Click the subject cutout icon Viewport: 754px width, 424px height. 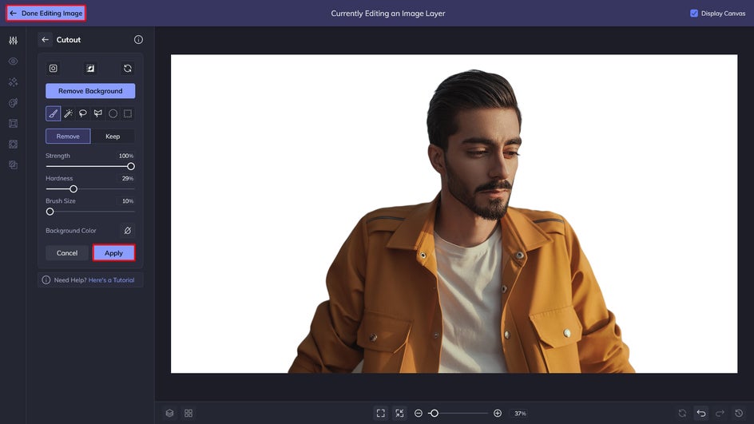click(54, 68)
